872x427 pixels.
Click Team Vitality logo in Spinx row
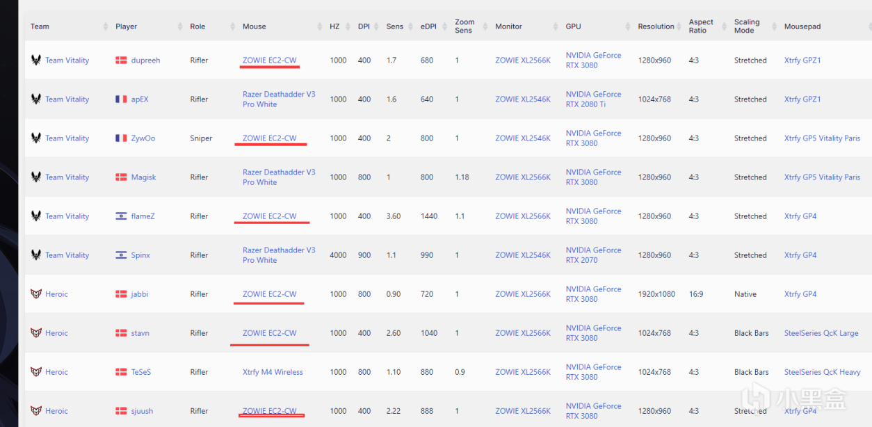point(36,255)
